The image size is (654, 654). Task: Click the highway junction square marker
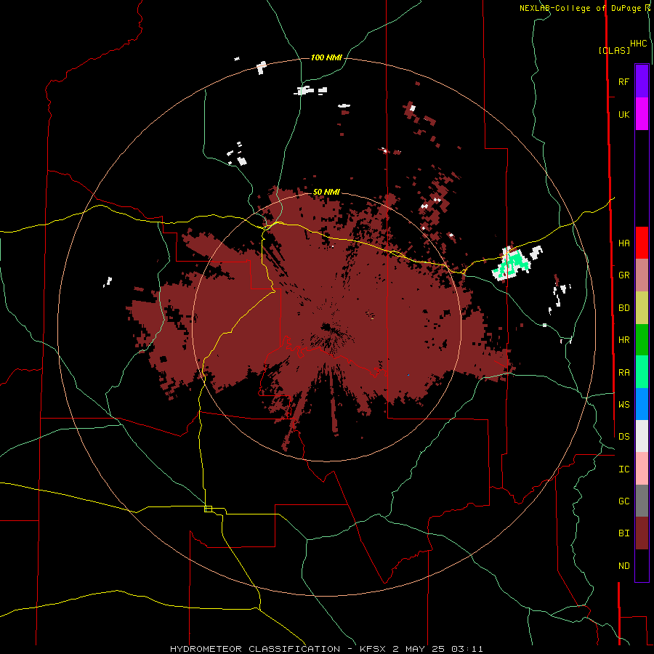tap(208, 509)
